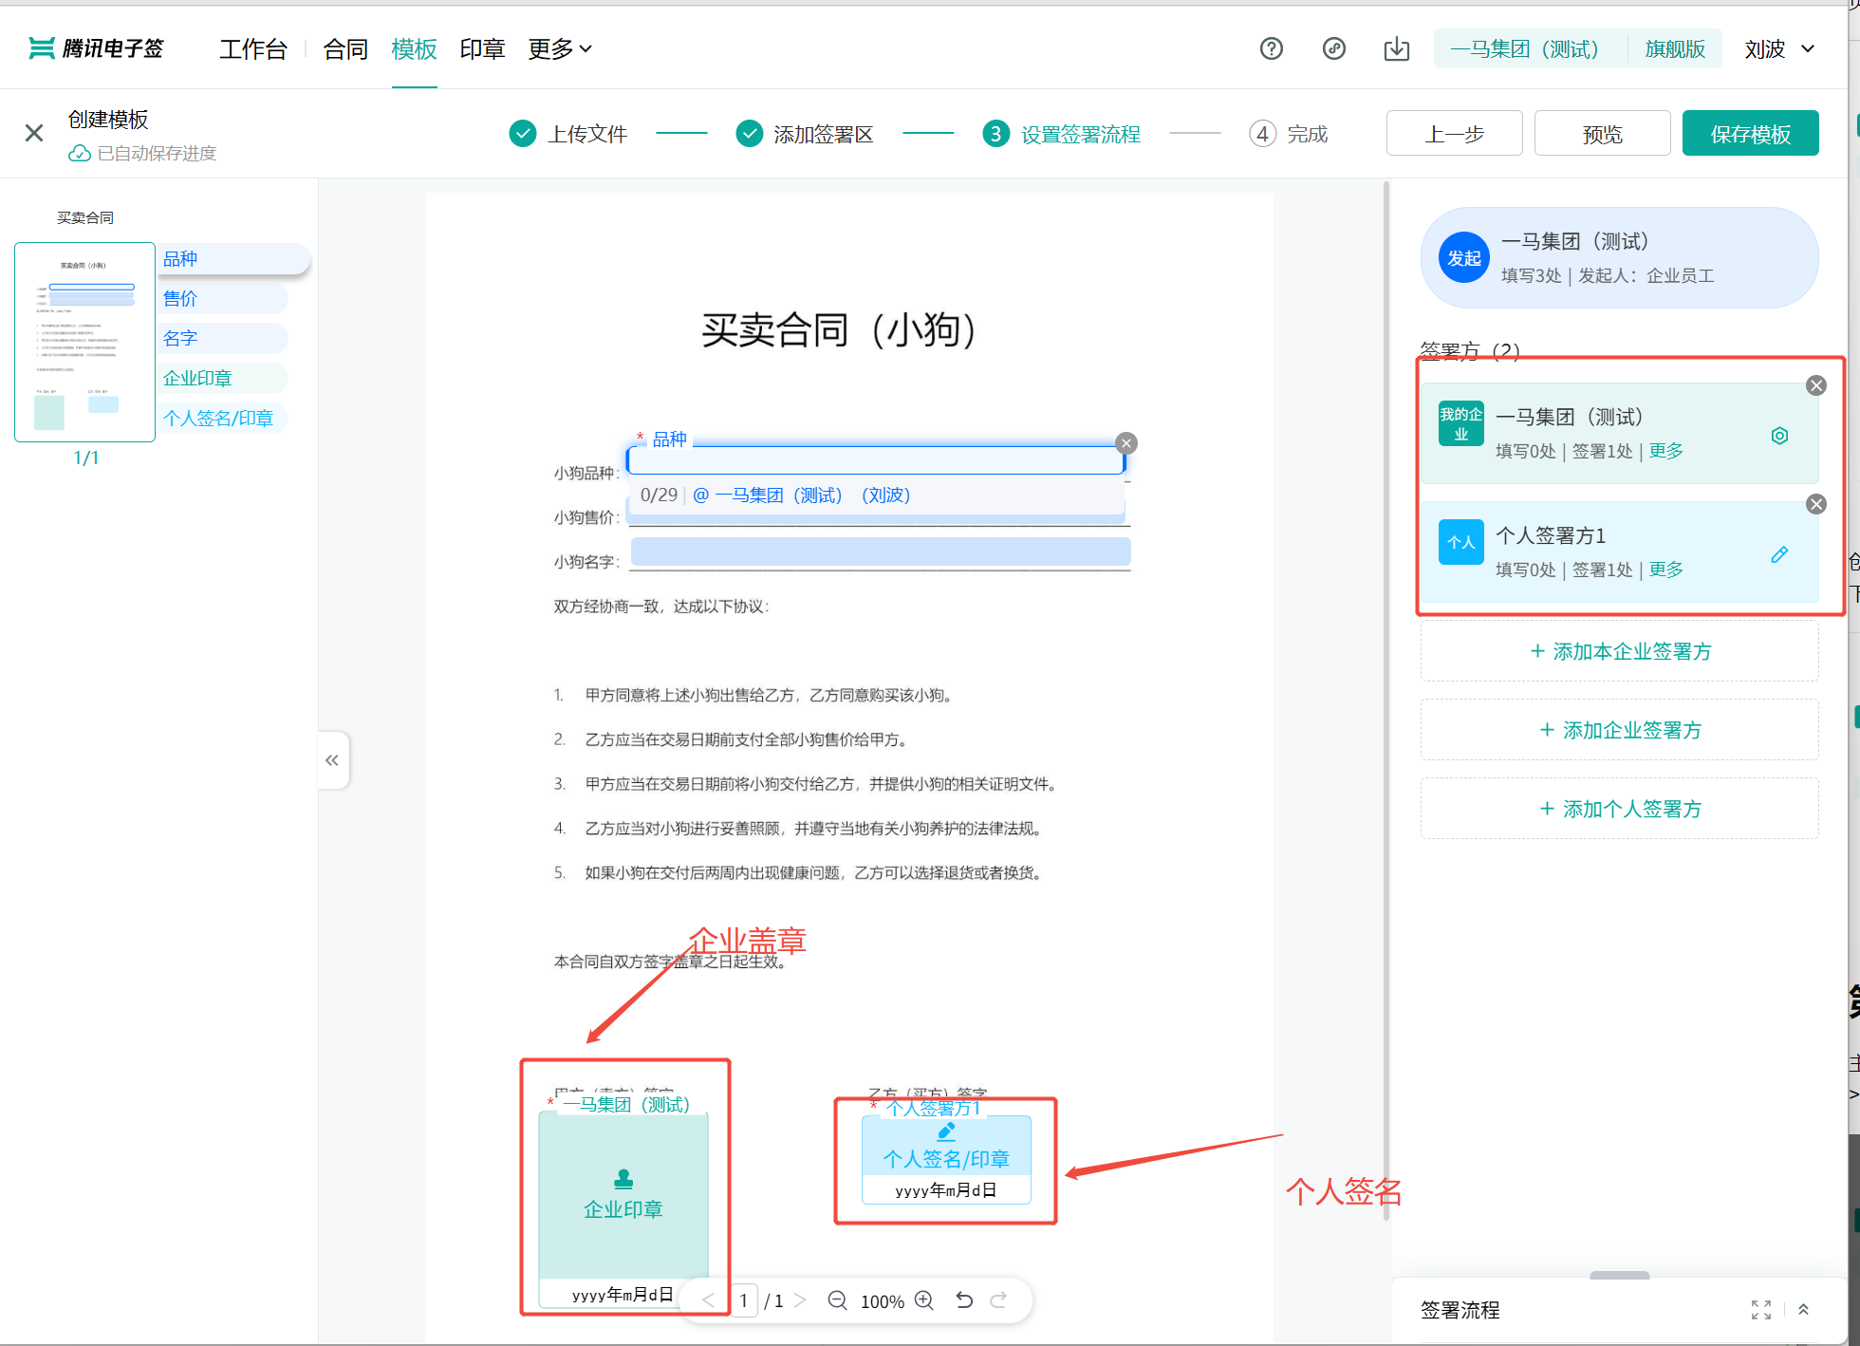
Task: Open the 印章 tab
Action: tap(482, 48)
